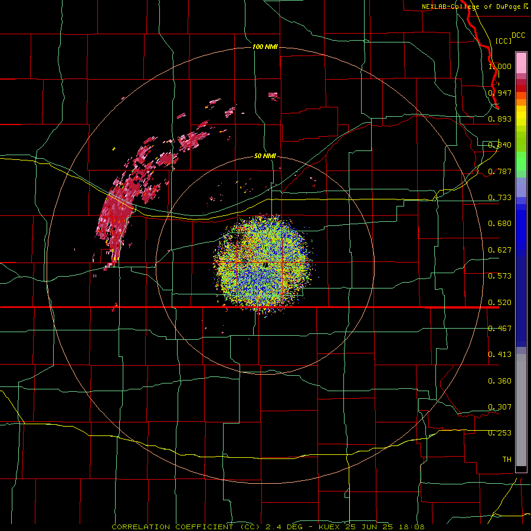This screenshot has height=531, width=531.
Task: Click the radar site dot at center
Action: [x=266, y=265]
